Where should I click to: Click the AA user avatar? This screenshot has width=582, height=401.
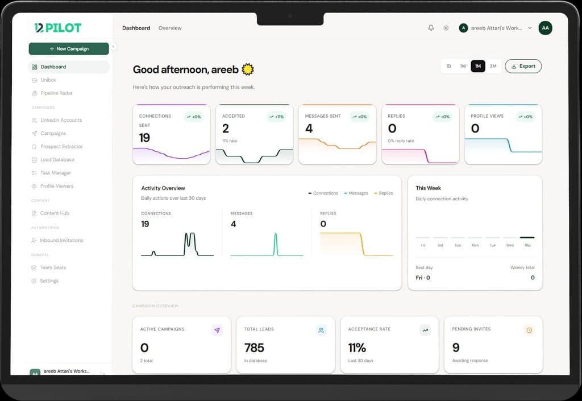coord(545,28)
